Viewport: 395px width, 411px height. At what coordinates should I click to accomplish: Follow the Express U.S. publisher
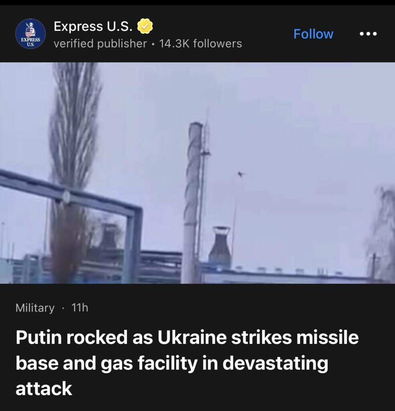[x=313, y=34]
